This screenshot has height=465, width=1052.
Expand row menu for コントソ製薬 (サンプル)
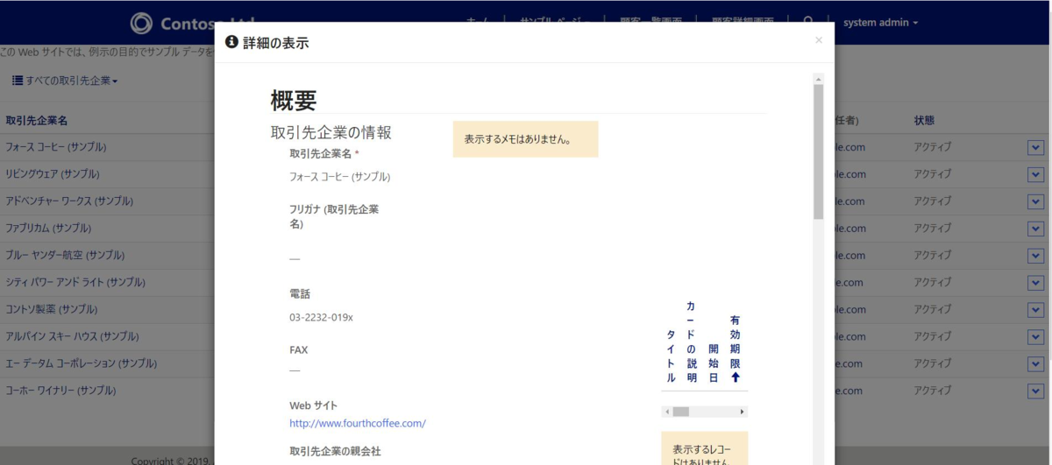pos(1035,311)
